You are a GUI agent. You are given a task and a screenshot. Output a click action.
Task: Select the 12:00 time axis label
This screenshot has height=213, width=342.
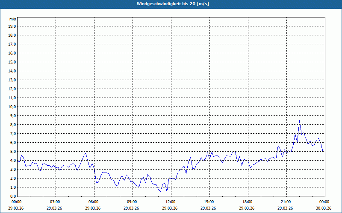click(171, 202)
